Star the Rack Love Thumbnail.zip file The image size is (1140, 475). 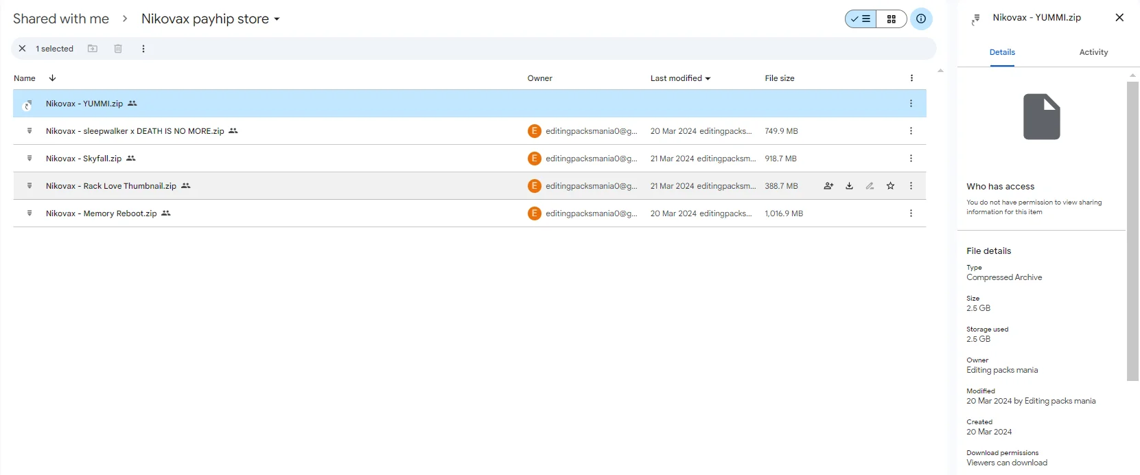click(x=890, y=186)
